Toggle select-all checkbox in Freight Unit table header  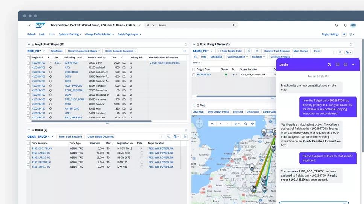click(x=28, y=58)
